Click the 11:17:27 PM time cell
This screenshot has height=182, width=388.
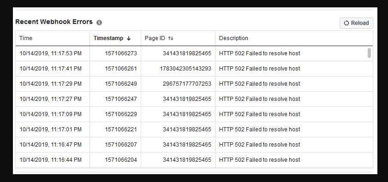tap(53, 99)
